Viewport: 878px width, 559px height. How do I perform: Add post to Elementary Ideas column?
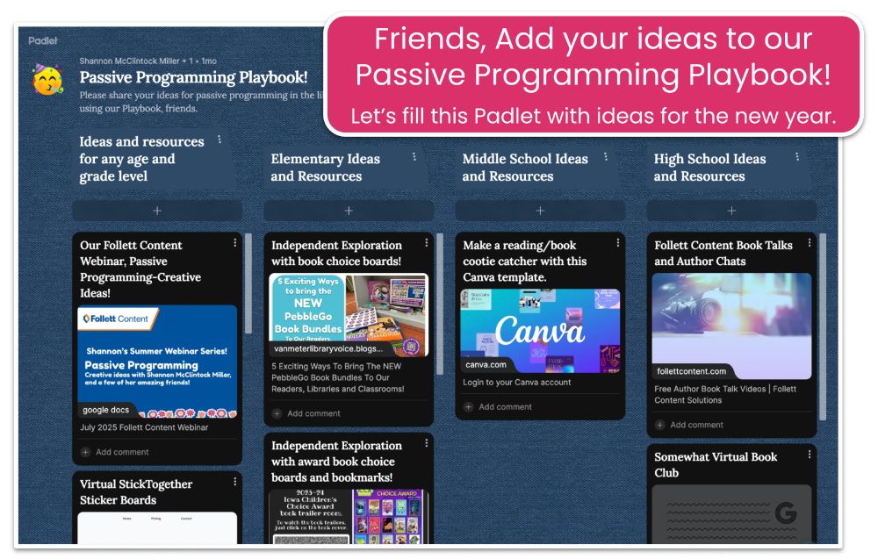coord(349,211)
